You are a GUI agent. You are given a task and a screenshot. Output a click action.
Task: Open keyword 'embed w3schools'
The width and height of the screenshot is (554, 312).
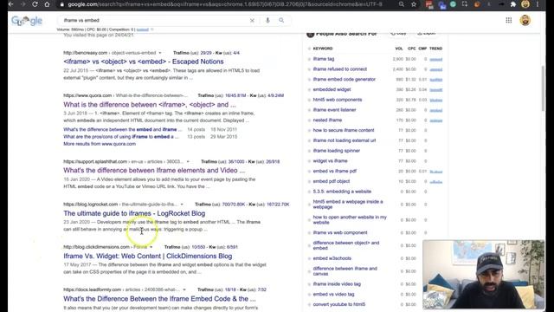coord(332,258)
